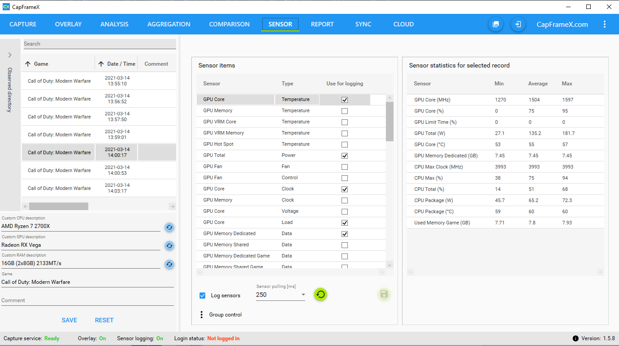Click the Used Memory Game (GB) row
619x346 pixels.
tap(506, 223)
